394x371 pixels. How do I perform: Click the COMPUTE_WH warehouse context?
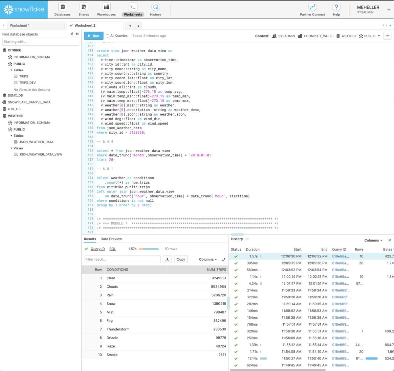[316, 36]
